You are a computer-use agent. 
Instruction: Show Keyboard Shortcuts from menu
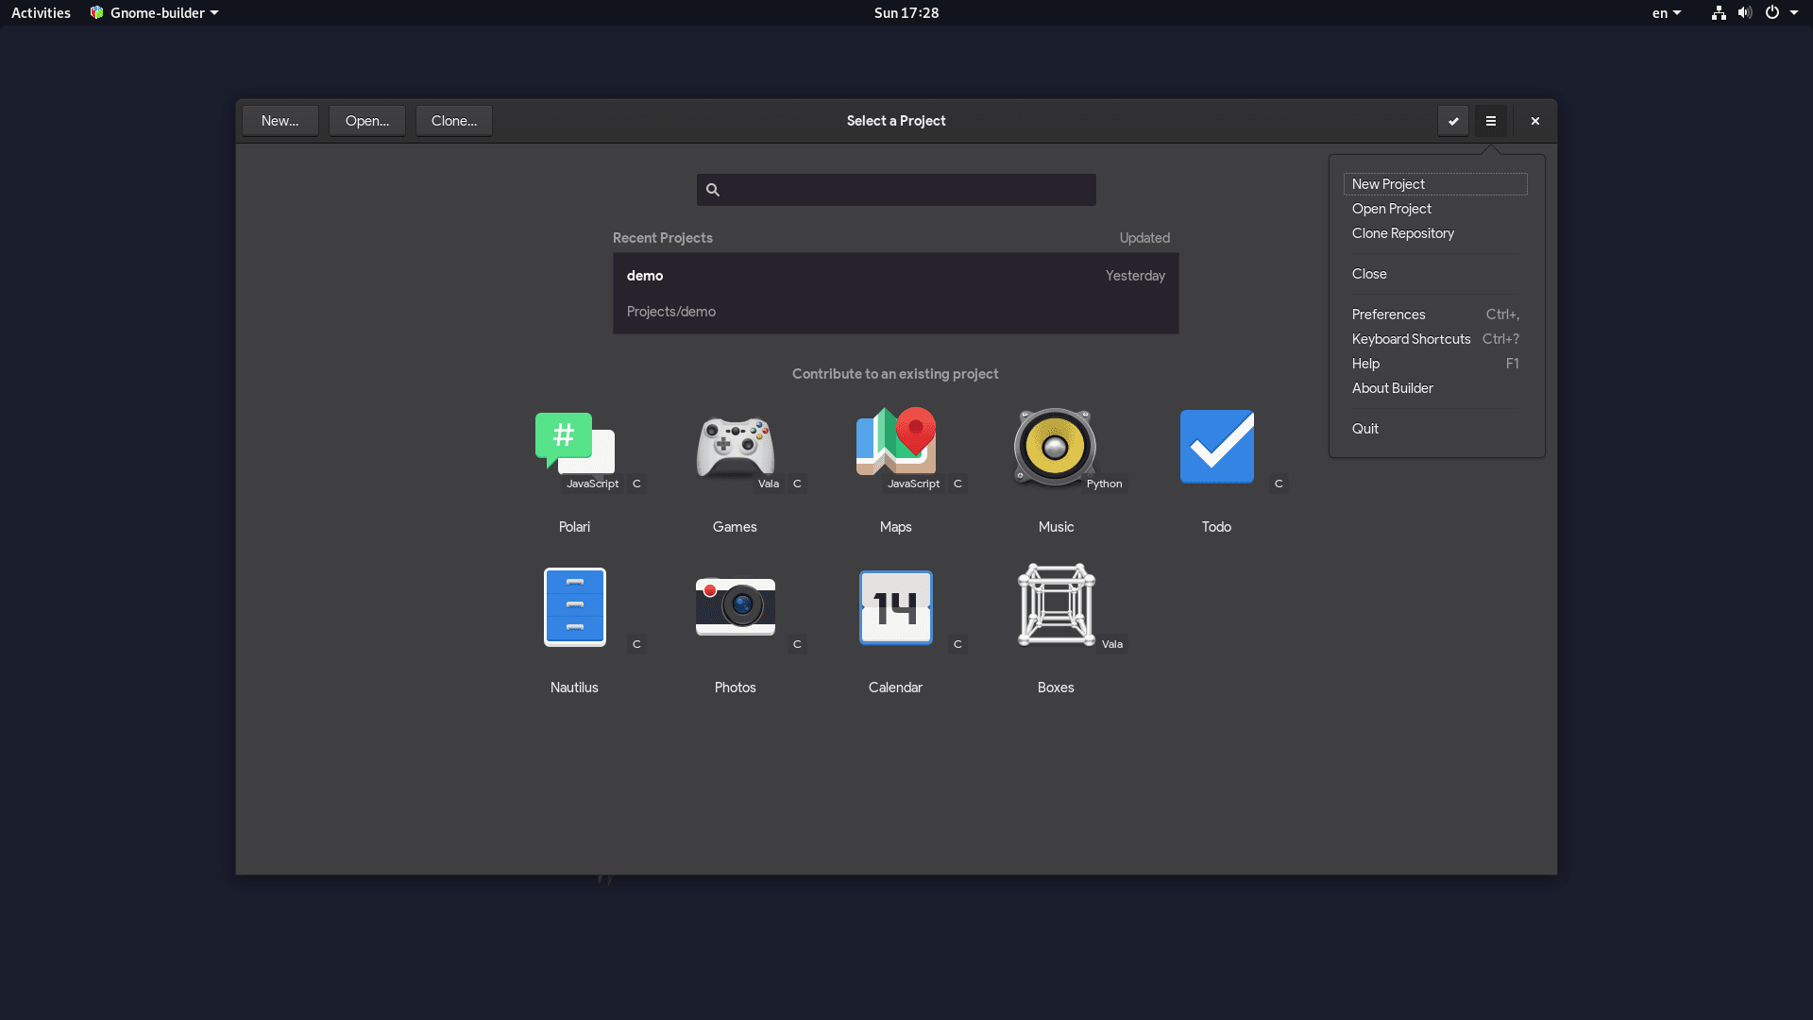tap(1435, 339)
